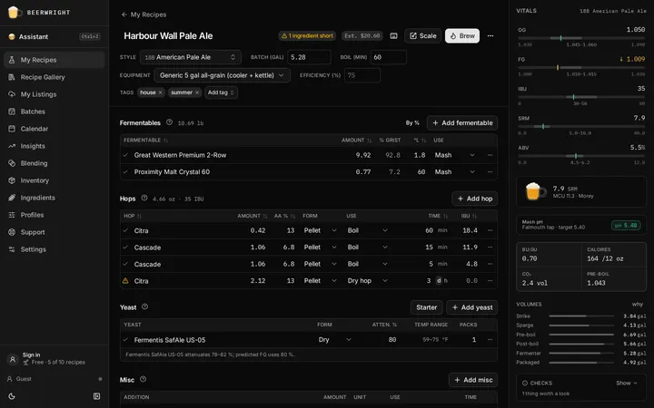Open the Calendar page

point(54,129)
